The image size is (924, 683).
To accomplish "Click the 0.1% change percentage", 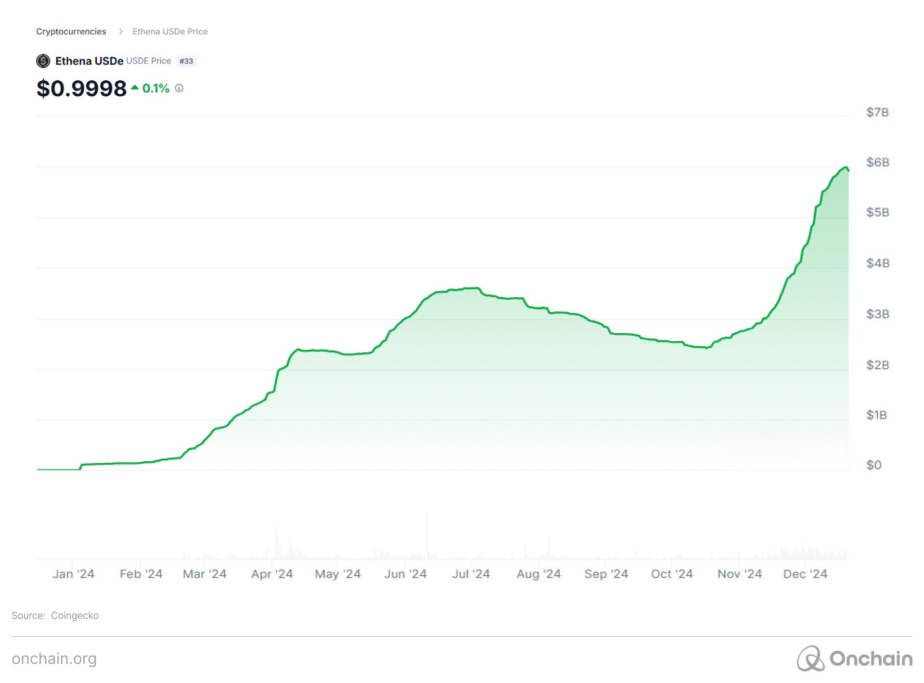I will [x=156, y=89].
